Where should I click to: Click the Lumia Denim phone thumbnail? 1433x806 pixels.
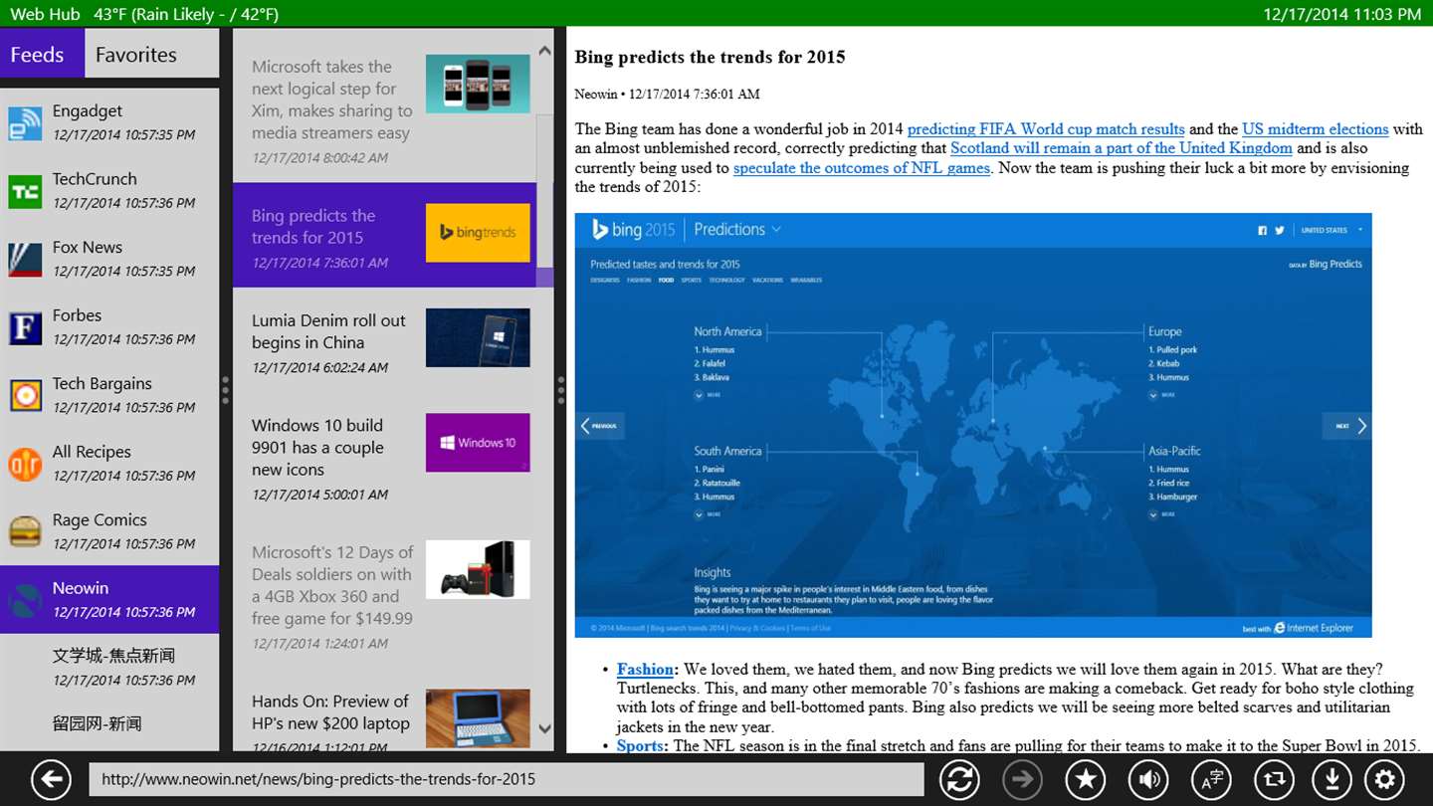(x=478, y=337)
